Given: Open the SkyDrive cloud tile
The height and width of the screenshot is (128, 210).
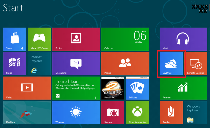Looking at the screenshot, I should pos(171,64).
